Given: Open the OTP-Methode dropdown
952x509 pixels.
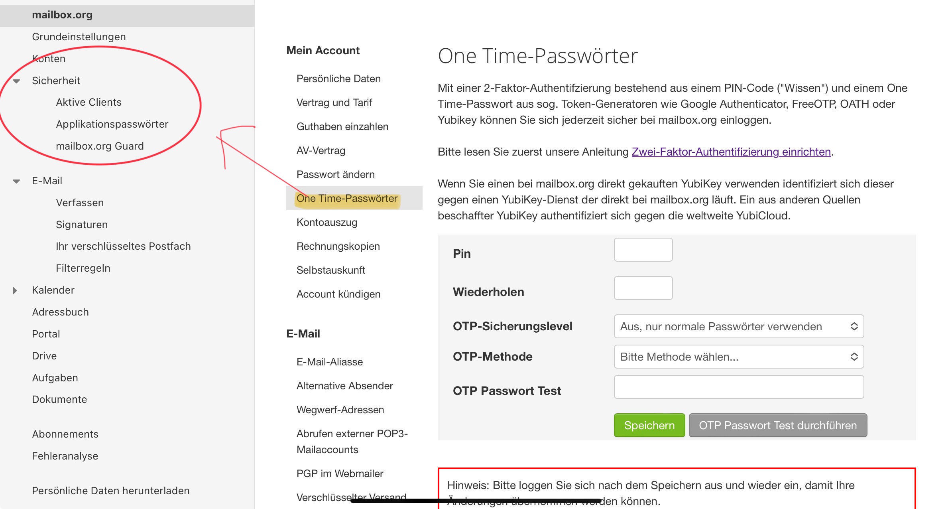Looking at the screenshot, I should pos(739,357).
